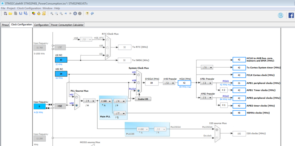Select PLLCLK in System Clock Mux
Image resolution: width=295 pixels, height=146 pixels.
coord(139,91)
